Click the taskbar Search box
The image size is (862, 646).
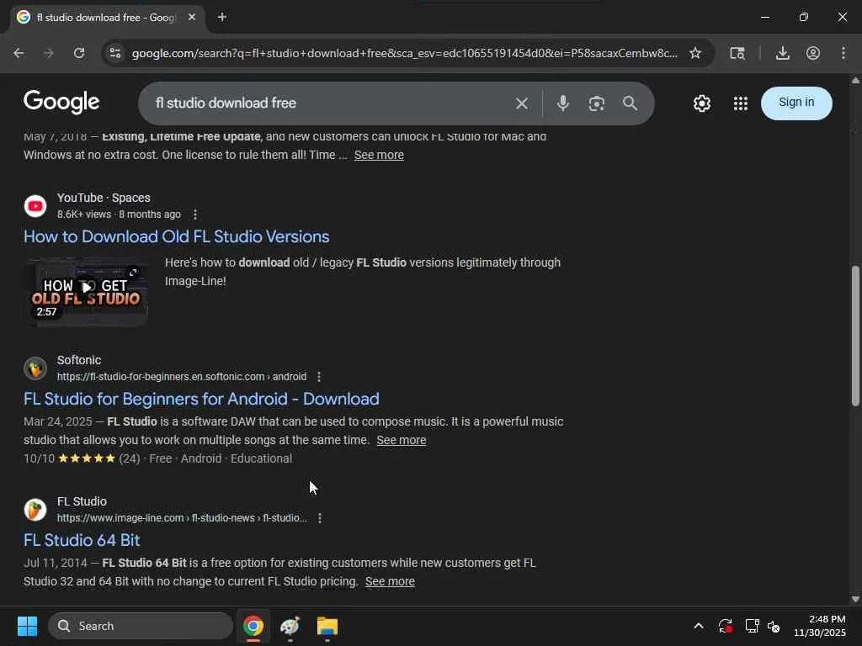[x=141, y=626]
